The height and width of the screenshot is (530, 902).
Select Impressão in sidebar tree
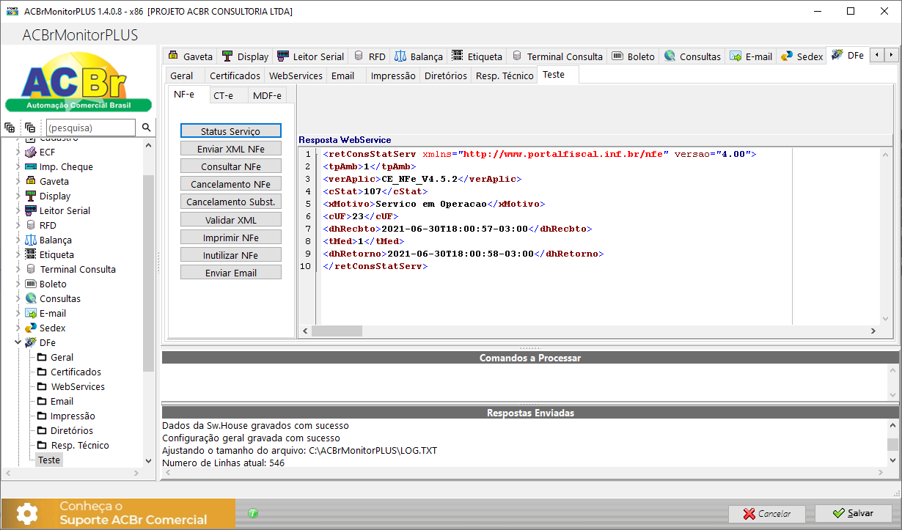coord(73,416)
